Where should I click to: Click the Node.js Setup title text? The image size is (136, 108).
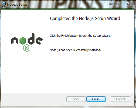17,5
